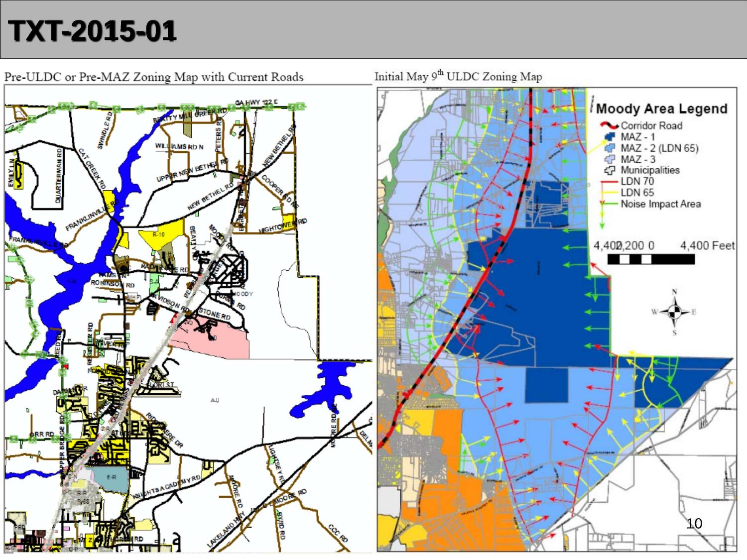Click the Municipalities outline icon in the legend
The height and width of the screenshot is (560, 747).
click(610, 170)
